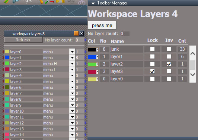This screenshot has width=198, height=140.
Task: Click the Refresh button
Action: (23, 40)
